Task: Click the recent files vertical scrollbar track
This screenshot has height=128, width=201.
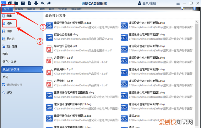Action: tap(197, 75)
